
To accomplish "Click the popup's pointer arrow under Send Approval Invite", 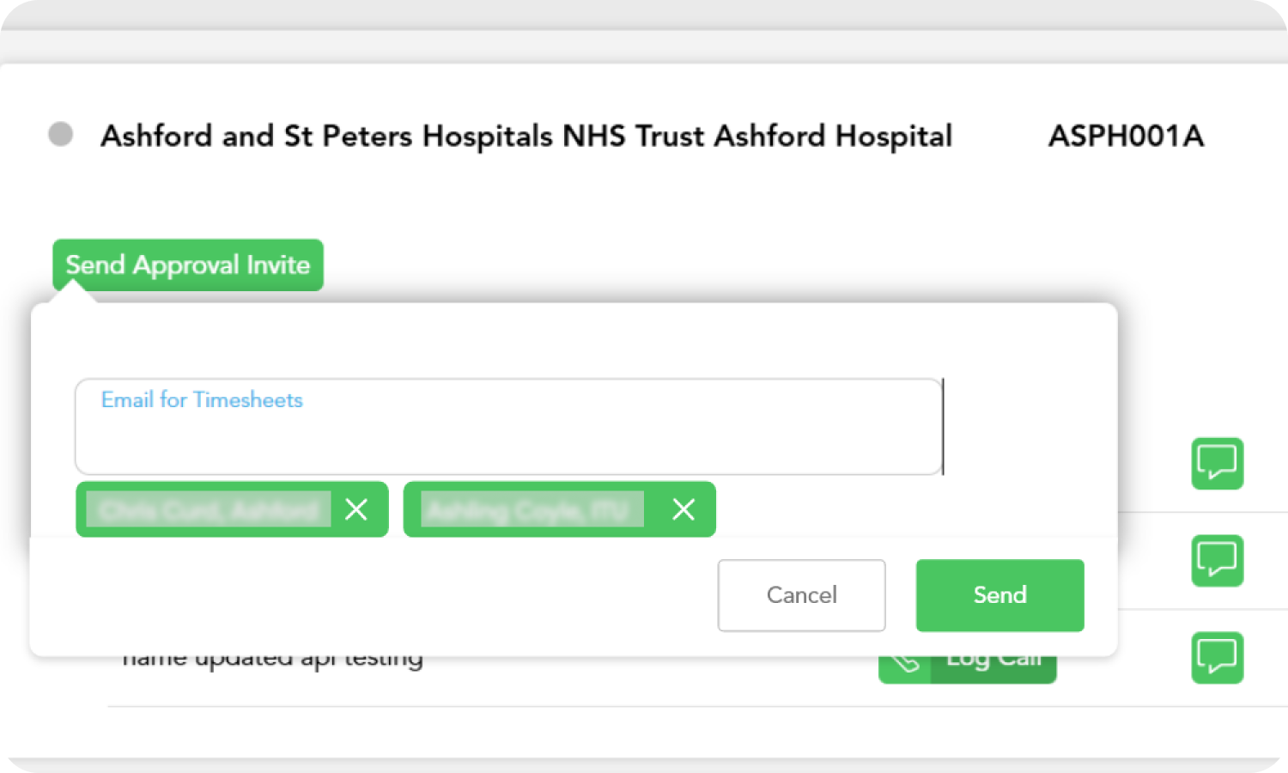I will [74, 293].
